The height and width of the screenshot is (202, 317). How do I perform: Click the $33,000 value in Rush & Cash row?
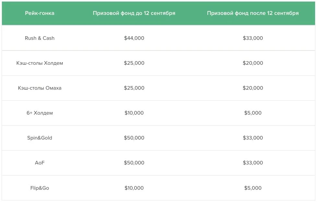click(x=253, y=38)
